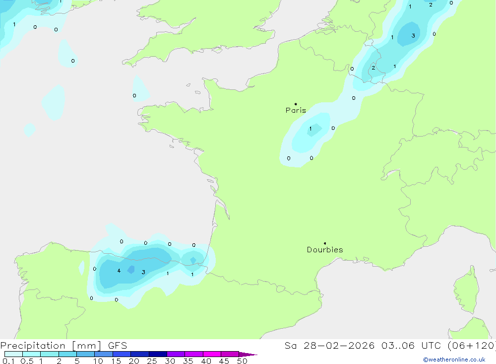Click the value 2 near Luxembourg
This screenshot has height=364, width=496.
(x=373, y=68)
